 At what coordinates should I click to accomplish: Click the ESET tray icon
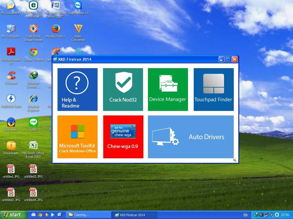point(277,215)
